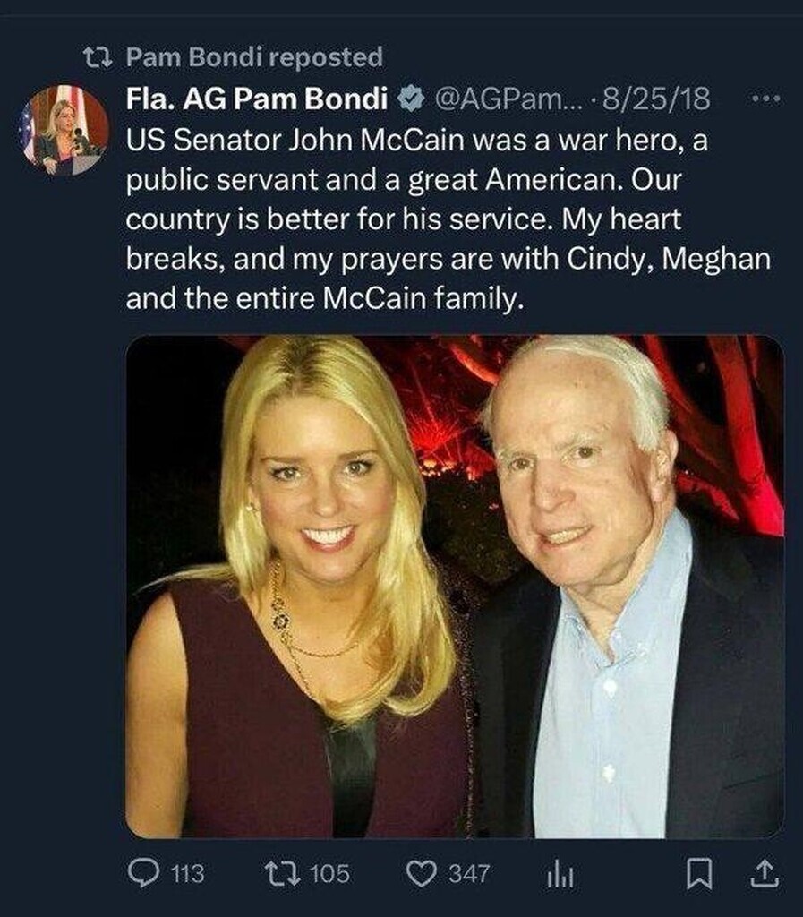Click the text line ending "McCain family."
This screenshot has height=917, width=803.
pyautogui.click(x=322, y=300)
